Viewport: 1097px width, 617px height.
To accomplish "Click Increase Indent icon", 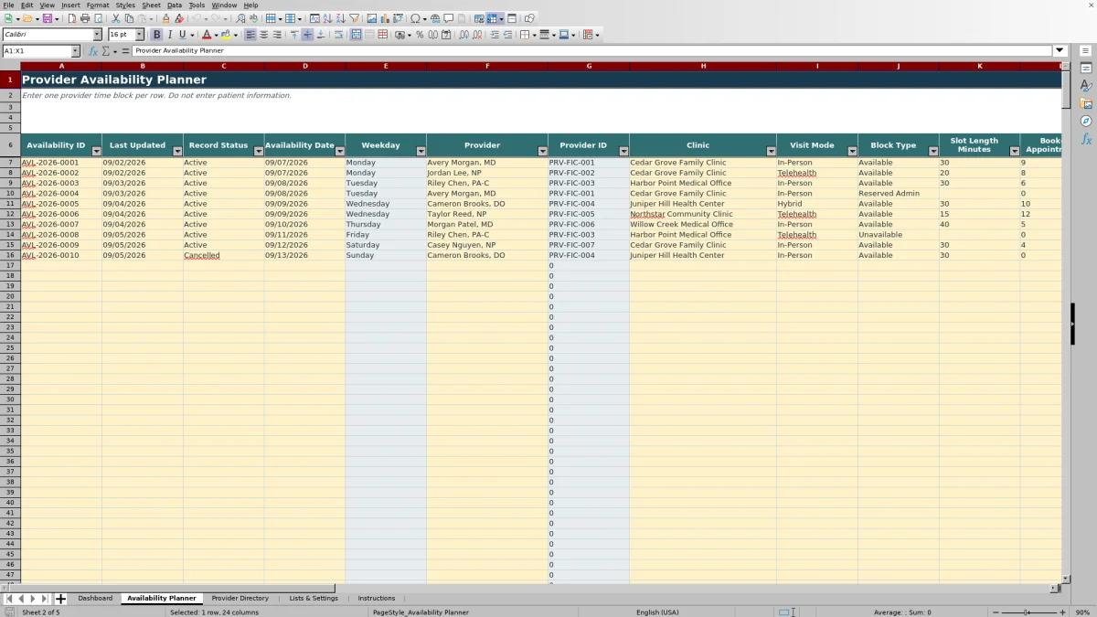I will (495, 35).
